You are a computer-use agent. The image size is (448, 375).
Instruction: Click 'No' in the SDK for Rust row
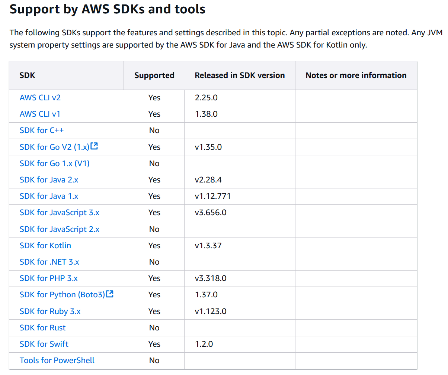tap(154, 328)
